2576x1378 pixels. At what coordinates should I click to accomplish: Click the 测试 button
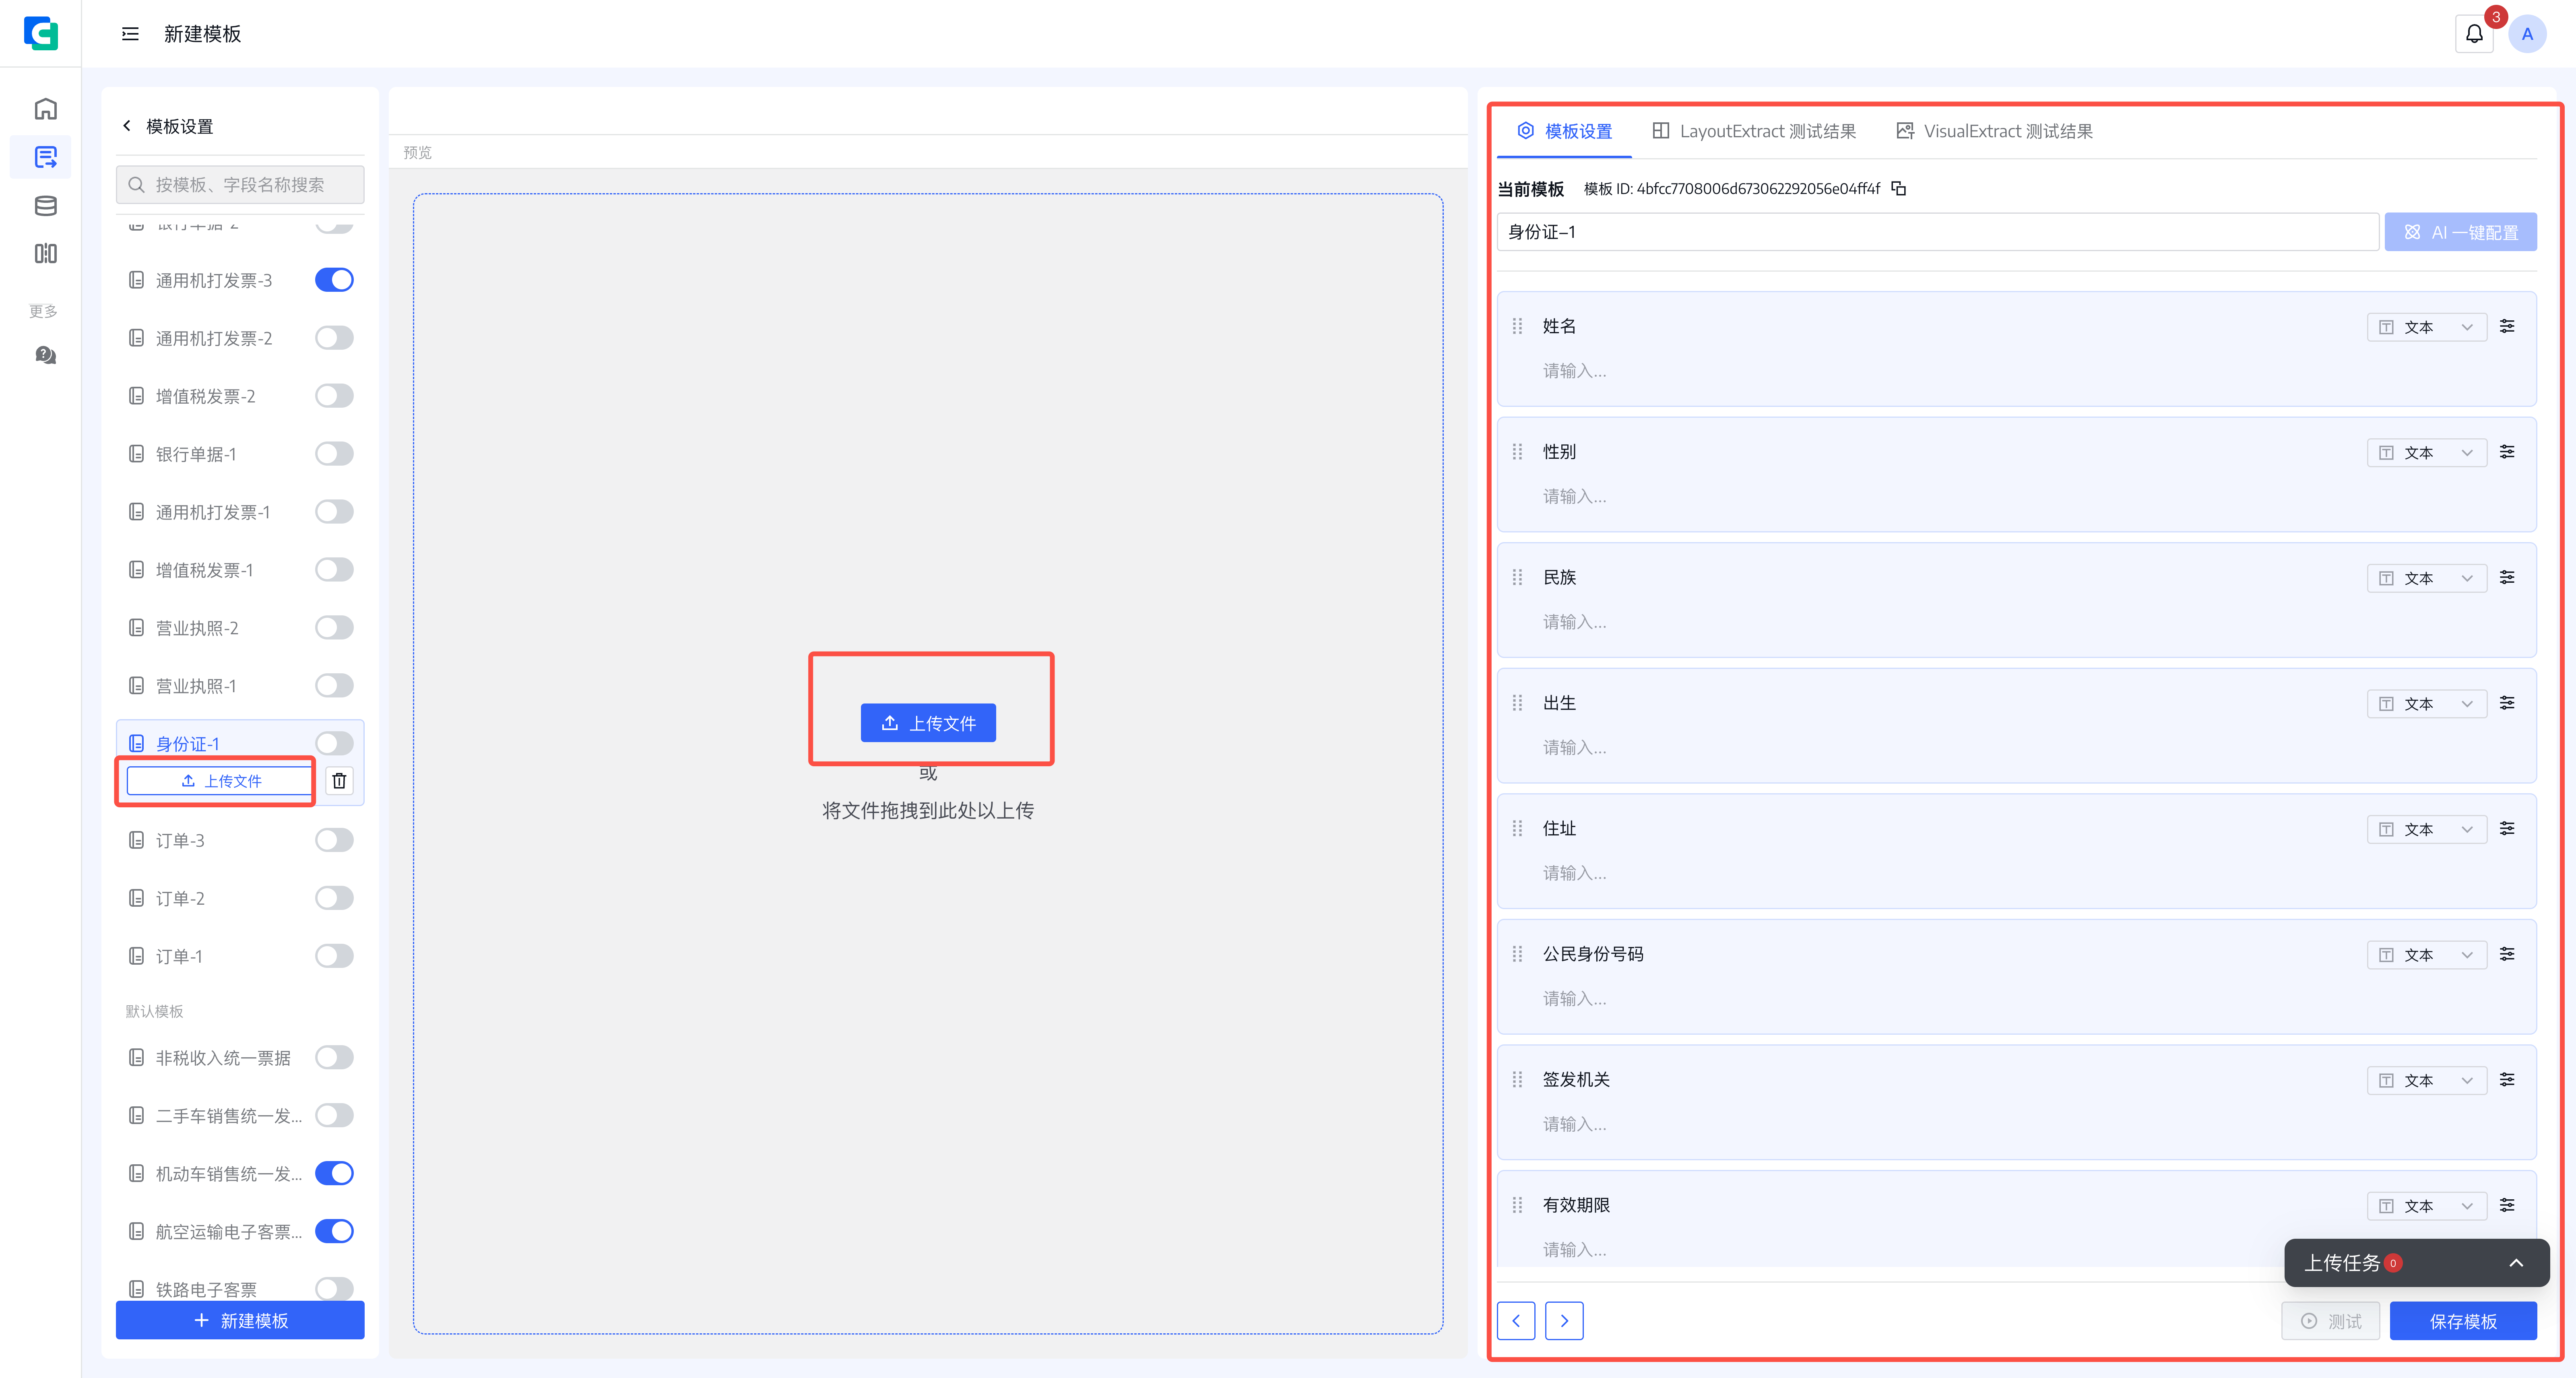click(2330, 1321)
